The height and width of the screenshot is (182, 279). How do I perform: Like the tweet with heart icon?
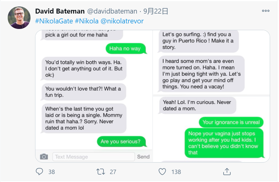click(x=162, y=172)
